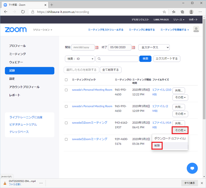
Task: Click the browser back arrow
Action: tap(6, 12)
